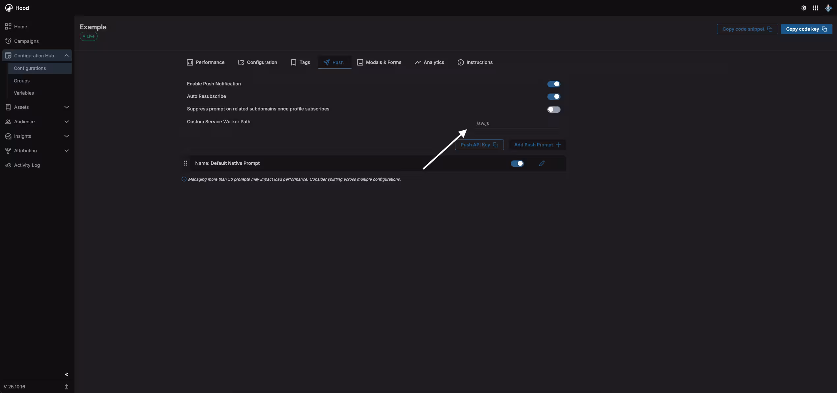
Task: Toggle the Default Native Prompt switch
Action: pos(517,164)
